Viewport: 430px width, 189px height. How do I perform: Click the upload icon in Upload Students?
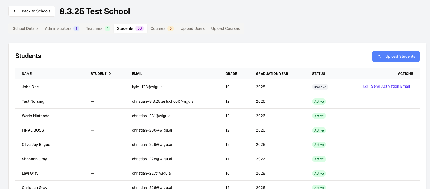[379, 56]
